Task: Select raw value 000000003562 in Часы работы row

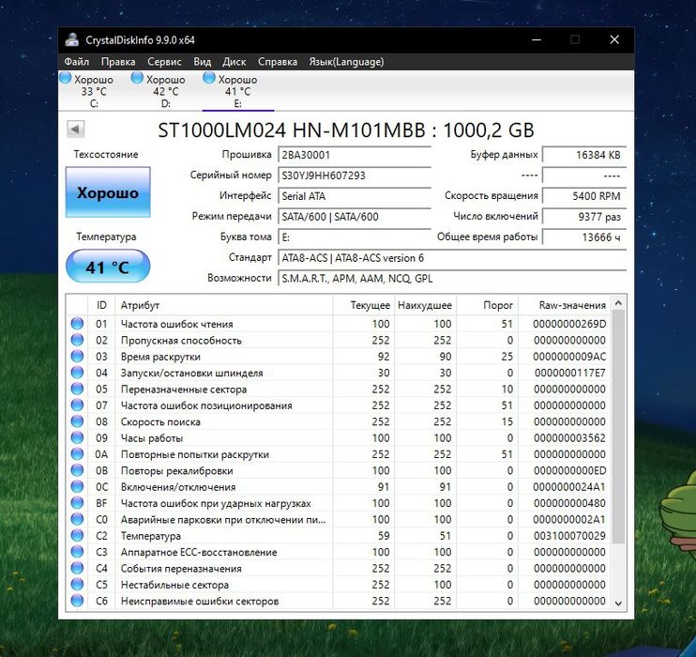Action: (569, 438)
